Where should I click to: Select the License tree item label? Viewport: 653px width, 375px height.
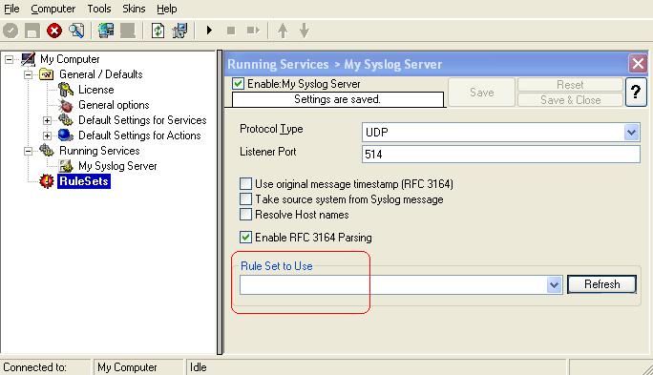(x=96, y=90)
